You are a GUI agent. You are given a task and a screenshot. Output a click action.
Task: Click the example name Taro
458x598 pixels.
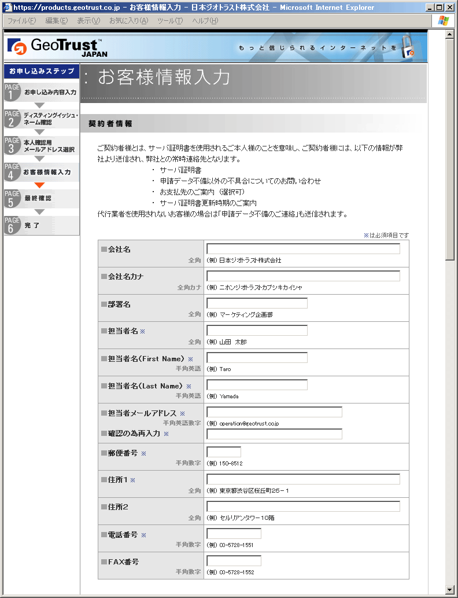[x=225, y=369]
